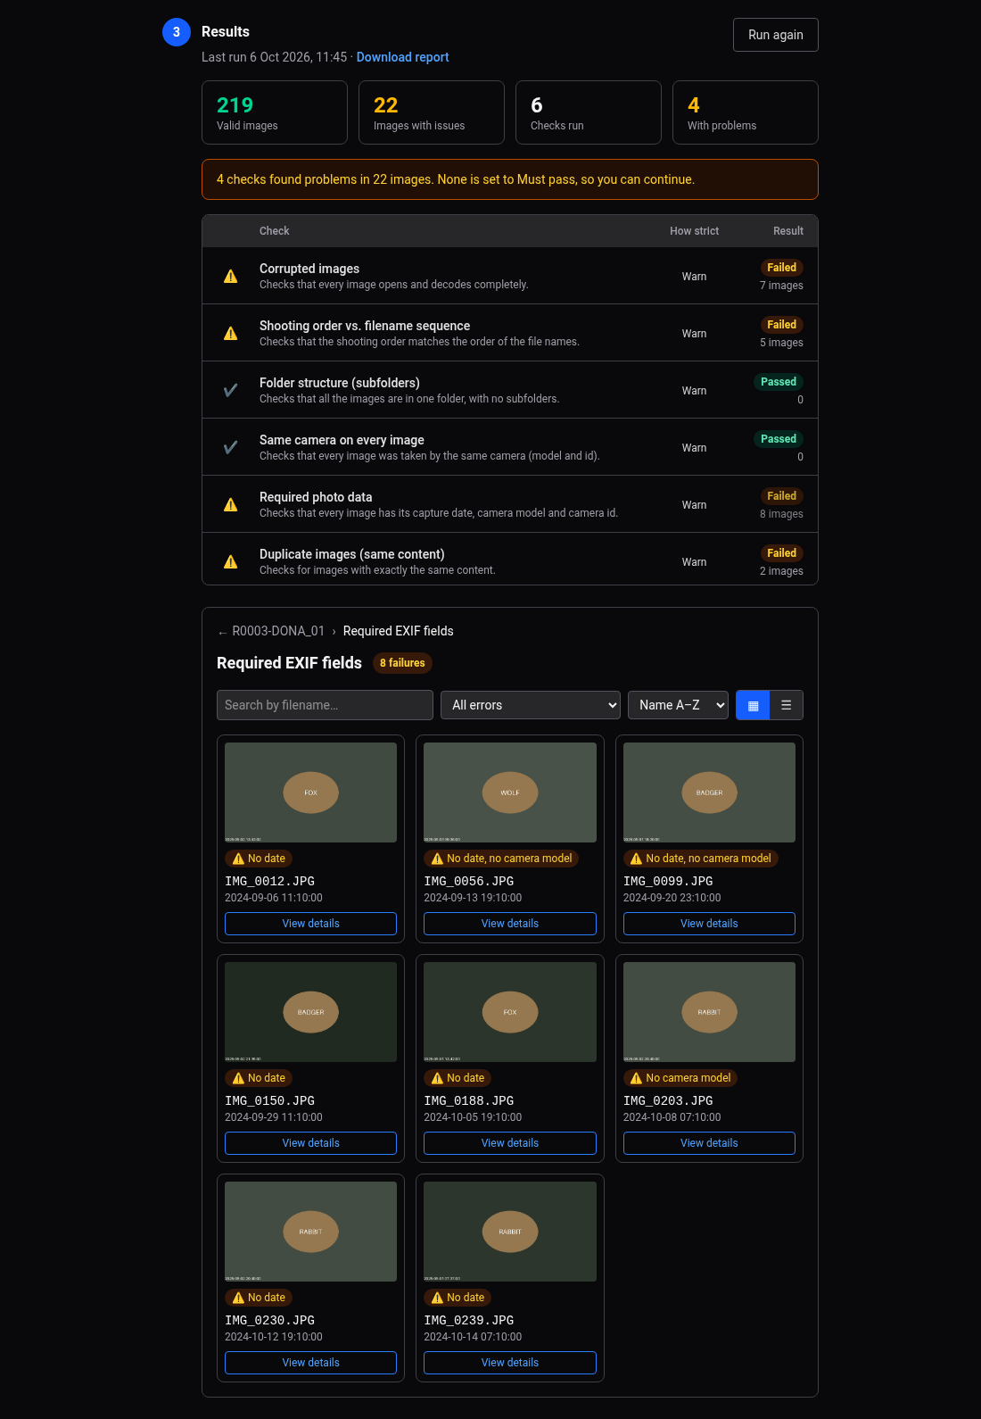The width and height of the screenshot is (981, 1419).
Task: View details for IMG_0012.JPG
Action: 311,924
